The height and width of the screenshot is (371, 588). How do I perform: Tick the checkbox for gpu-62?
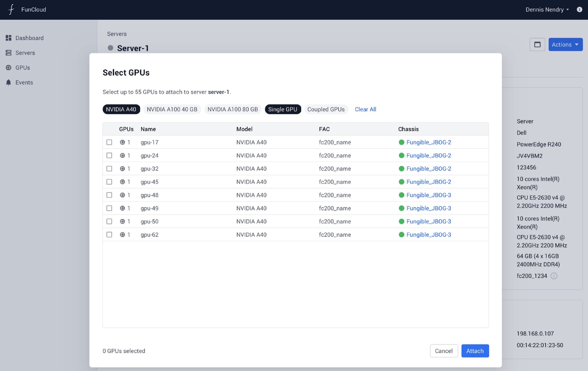(109, 235)
